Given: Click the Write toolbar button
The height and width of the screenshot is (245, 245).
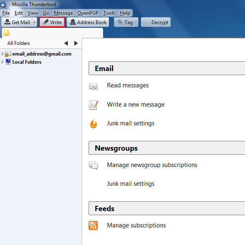Looking at the screenshot, I should coord(52,22).
